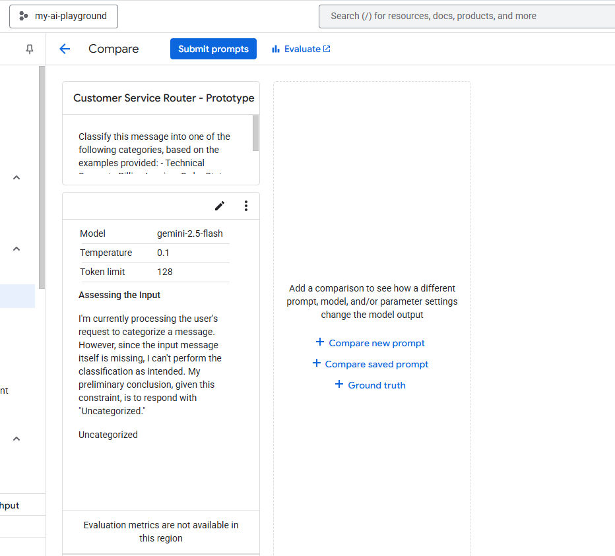Click the prompt text box scrollbar
The image size is (615, 556).
click(256, 133)
